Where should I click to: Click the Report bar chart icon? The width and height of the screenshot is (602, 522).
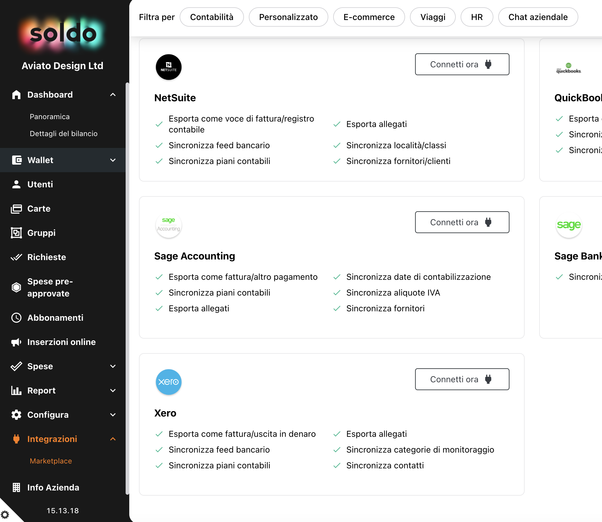point(16,390)
